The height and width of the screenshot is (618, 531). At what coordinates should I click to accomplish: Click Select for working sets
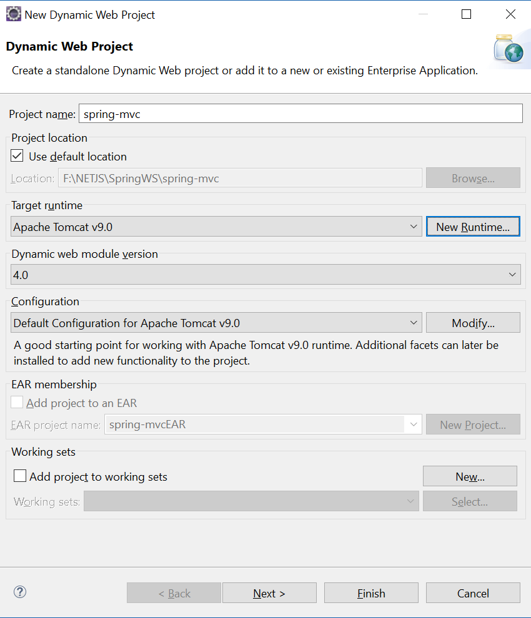click(x=470, y=501)
